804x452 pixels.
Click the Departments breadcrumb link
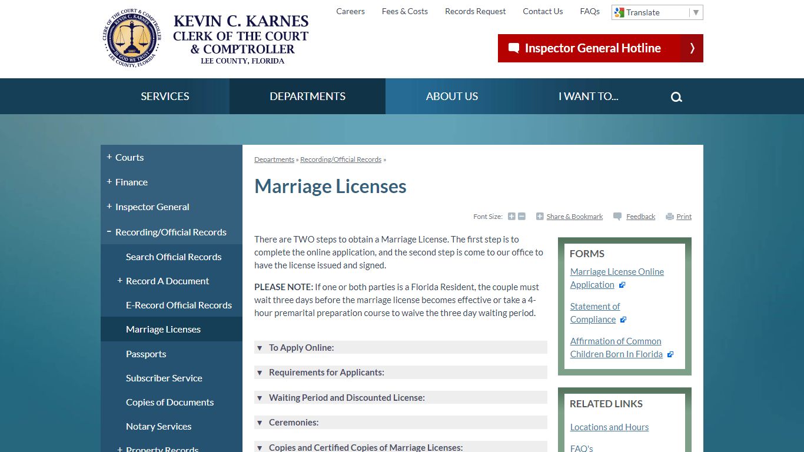click(x=274, y=159)
